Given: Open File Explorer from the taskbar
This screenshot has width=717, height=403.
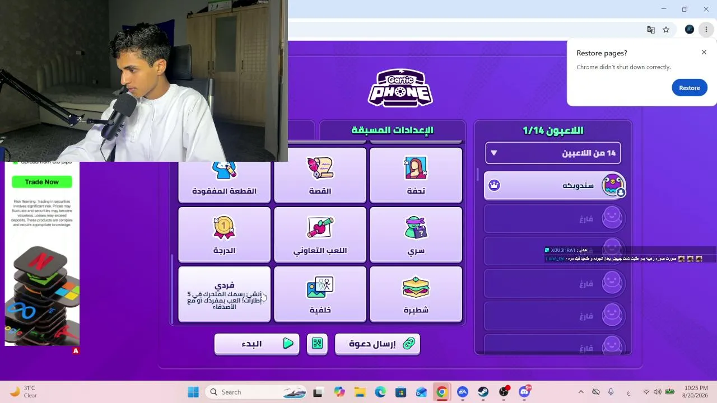Looking at the screenshot, I should pos(360,392).
